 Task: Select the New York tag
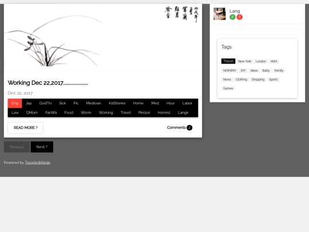[245, 61]
